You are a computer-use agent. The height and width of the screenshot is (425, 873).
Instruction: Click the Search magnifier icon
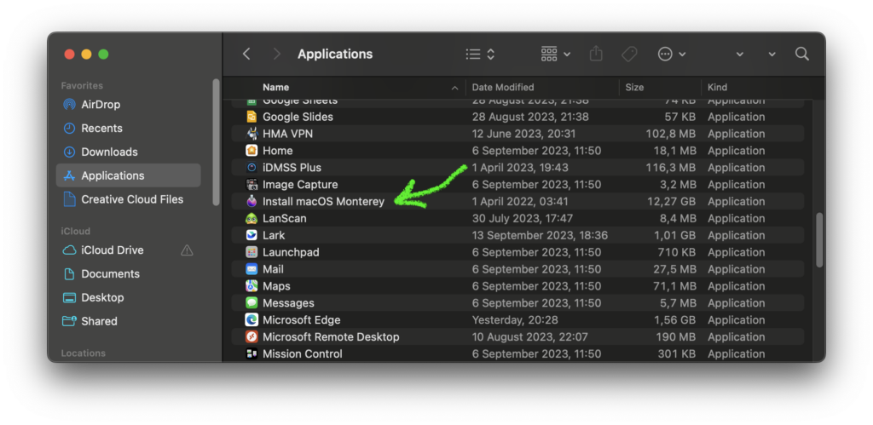pos(801,54)
